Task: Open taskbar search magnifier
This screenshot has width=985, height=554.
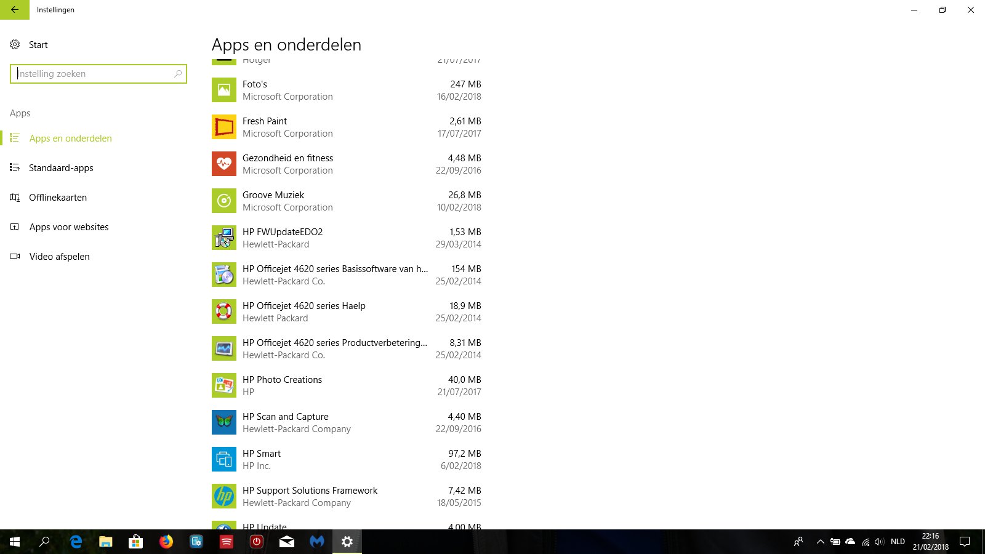Action: 45,542
